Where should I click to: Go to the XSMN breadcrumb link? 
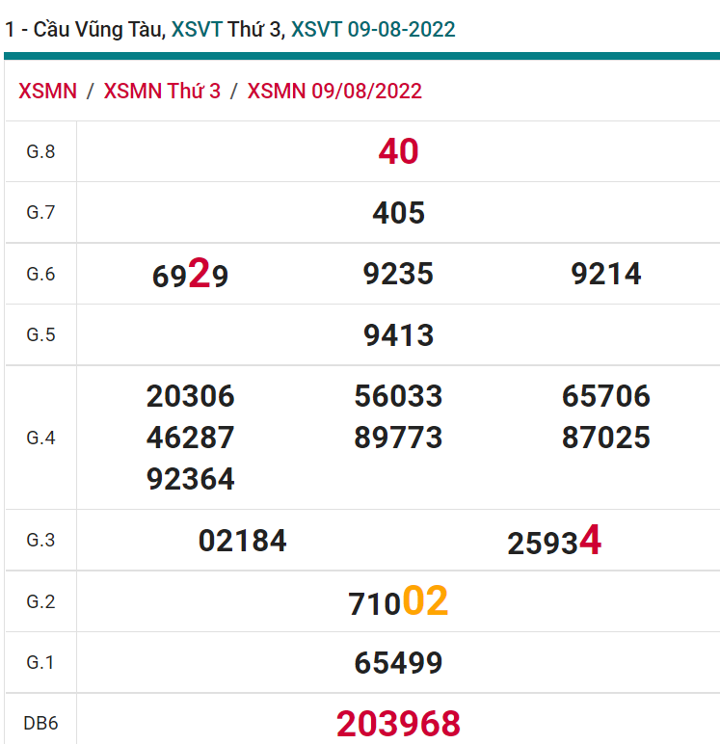(x=47, y=92)
